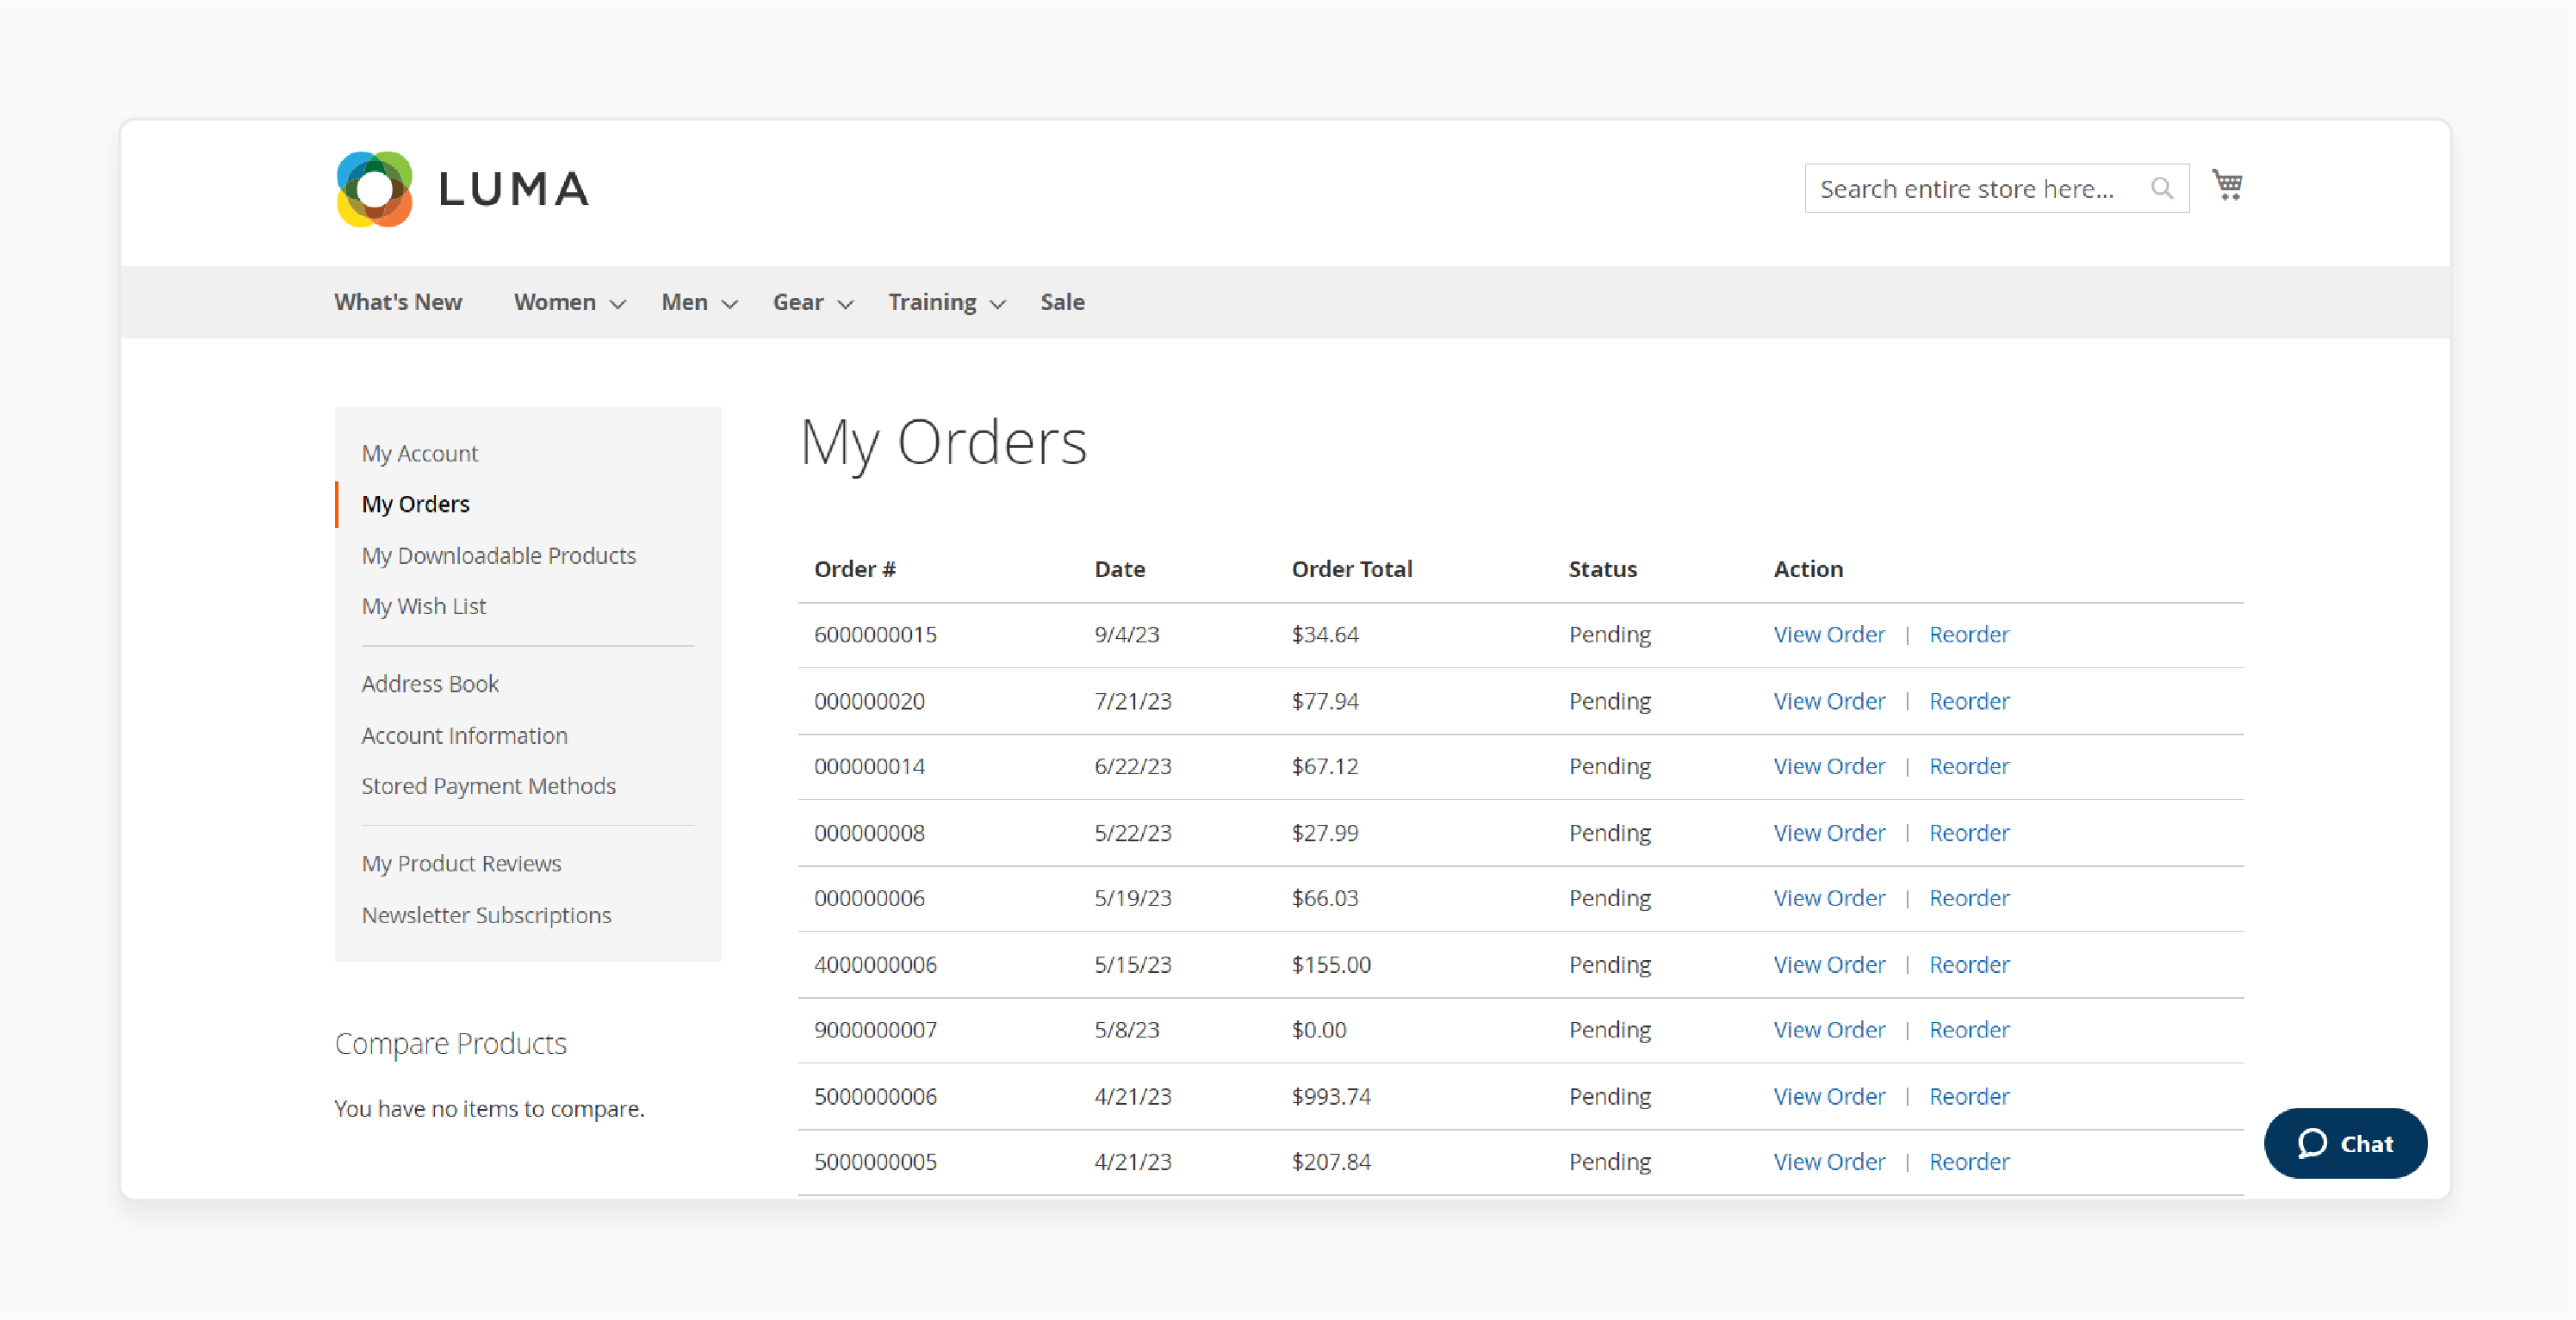Select order number 000000014 text
Viewport: 2576px width, 1320px height.
(x=869, y=766)
